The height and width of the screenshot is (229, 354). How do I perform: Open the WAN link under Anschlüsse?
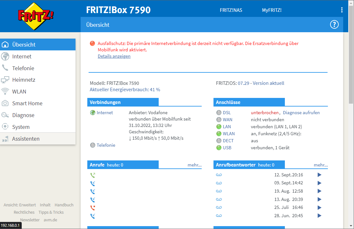(228, 120)
